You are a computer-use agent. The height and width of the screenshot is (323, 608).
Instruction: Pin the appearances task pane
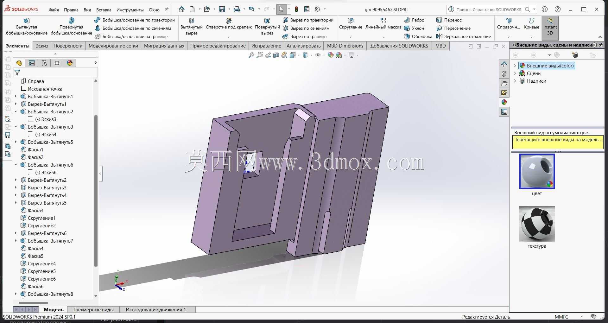[600, 45]
